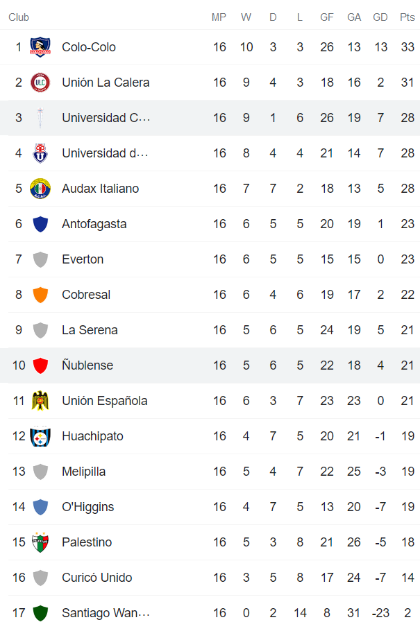Click the Unión La Calera crest icon
The height and width of the screenshot is (638, 420).
[x=40, y=83]
